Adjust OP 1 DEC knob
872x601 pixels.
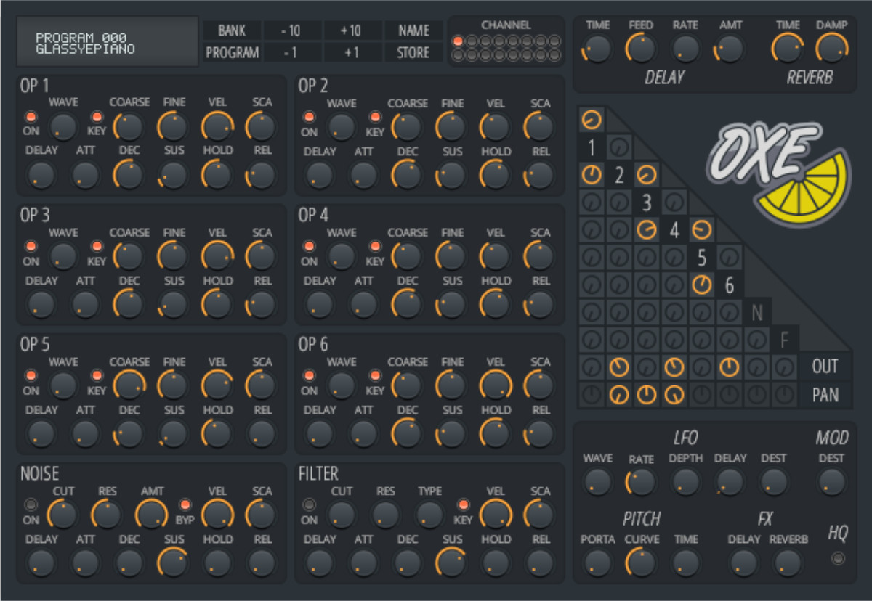point(129,175)
